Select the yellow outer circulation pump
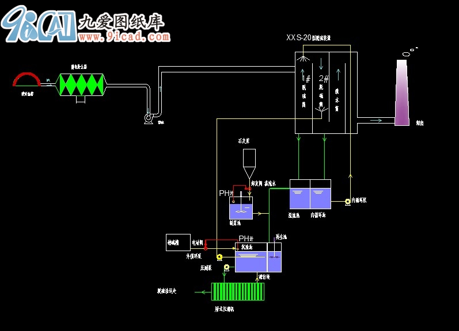Screen dimensions: 459x331 (219, 257)
